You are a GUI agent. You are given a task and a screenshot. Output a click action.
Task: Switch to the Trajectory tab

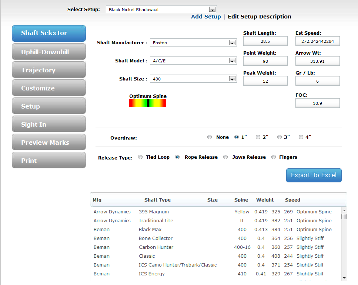(x=48, y=70)
